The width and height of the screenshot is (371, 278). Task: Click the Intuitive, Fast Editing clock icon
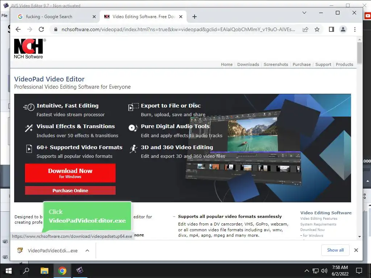(29, 107)
